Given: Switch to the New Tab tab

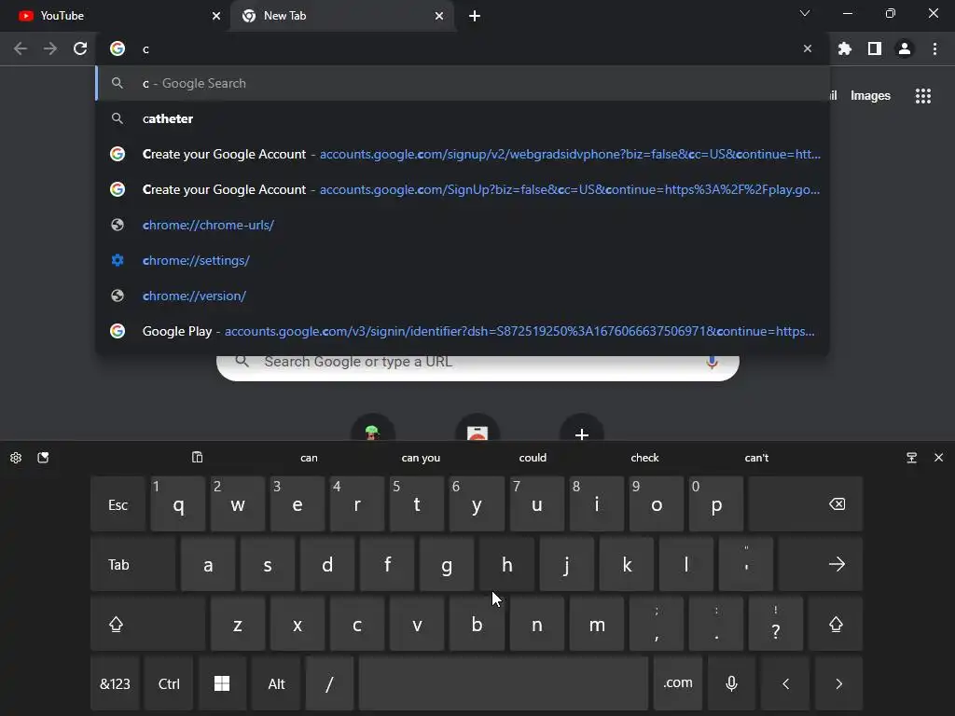Looking at the screenshot, I should click(x=341, y=16).
